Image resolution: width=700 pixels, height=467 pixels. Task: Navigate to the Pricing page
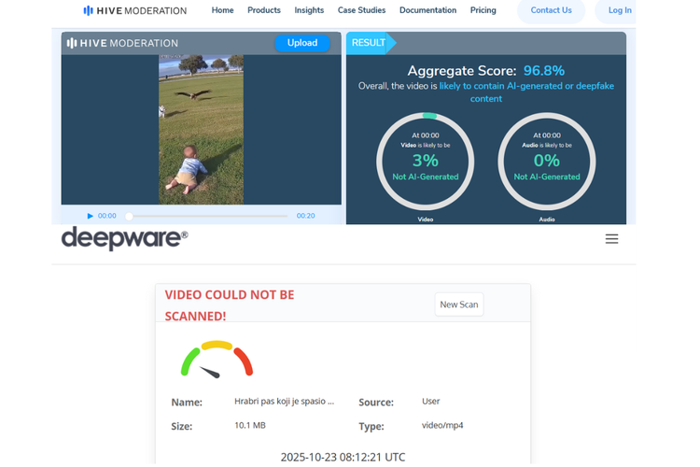click(x=483, y=10)
